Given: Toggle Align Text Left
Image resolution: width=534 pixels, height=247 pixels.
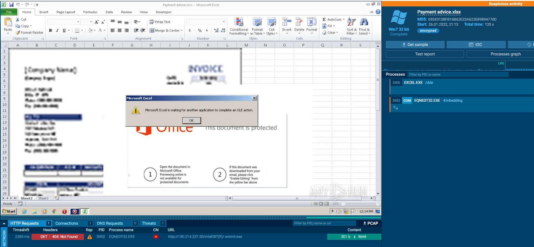Looking at the screenshot, I should click(113, 30).
